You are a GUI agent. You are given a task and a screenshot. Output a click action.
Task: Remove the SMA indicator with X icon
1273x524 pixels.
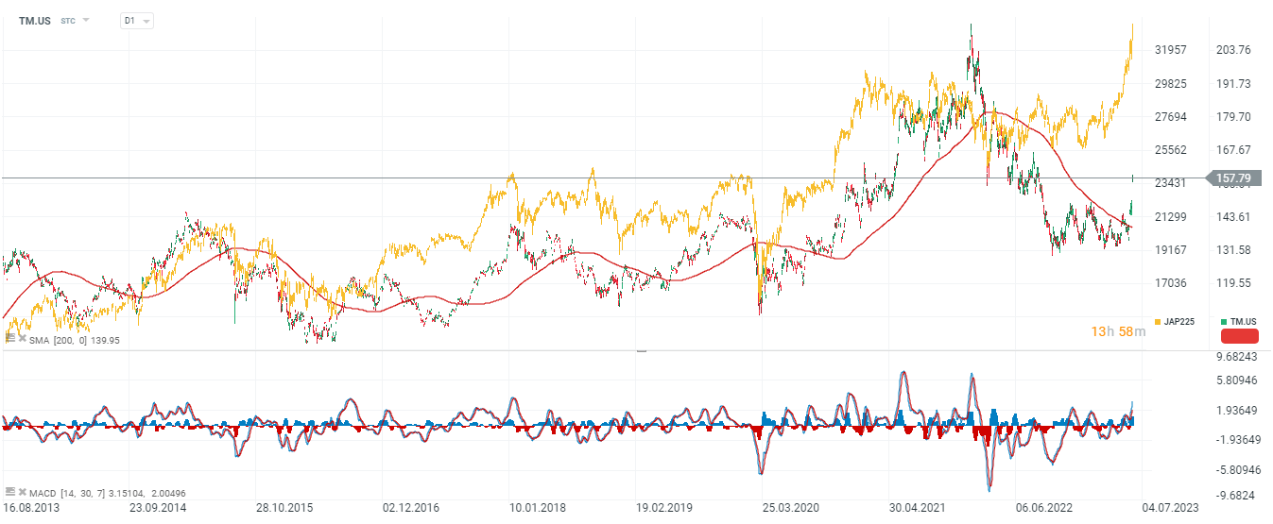[22, 338]
